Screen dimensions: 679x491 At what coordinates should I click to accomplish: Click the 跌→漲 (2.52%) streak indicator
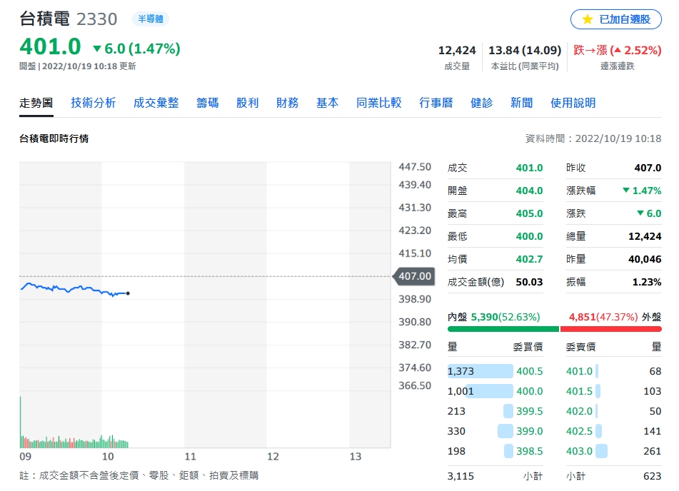[x=617, y=50]
